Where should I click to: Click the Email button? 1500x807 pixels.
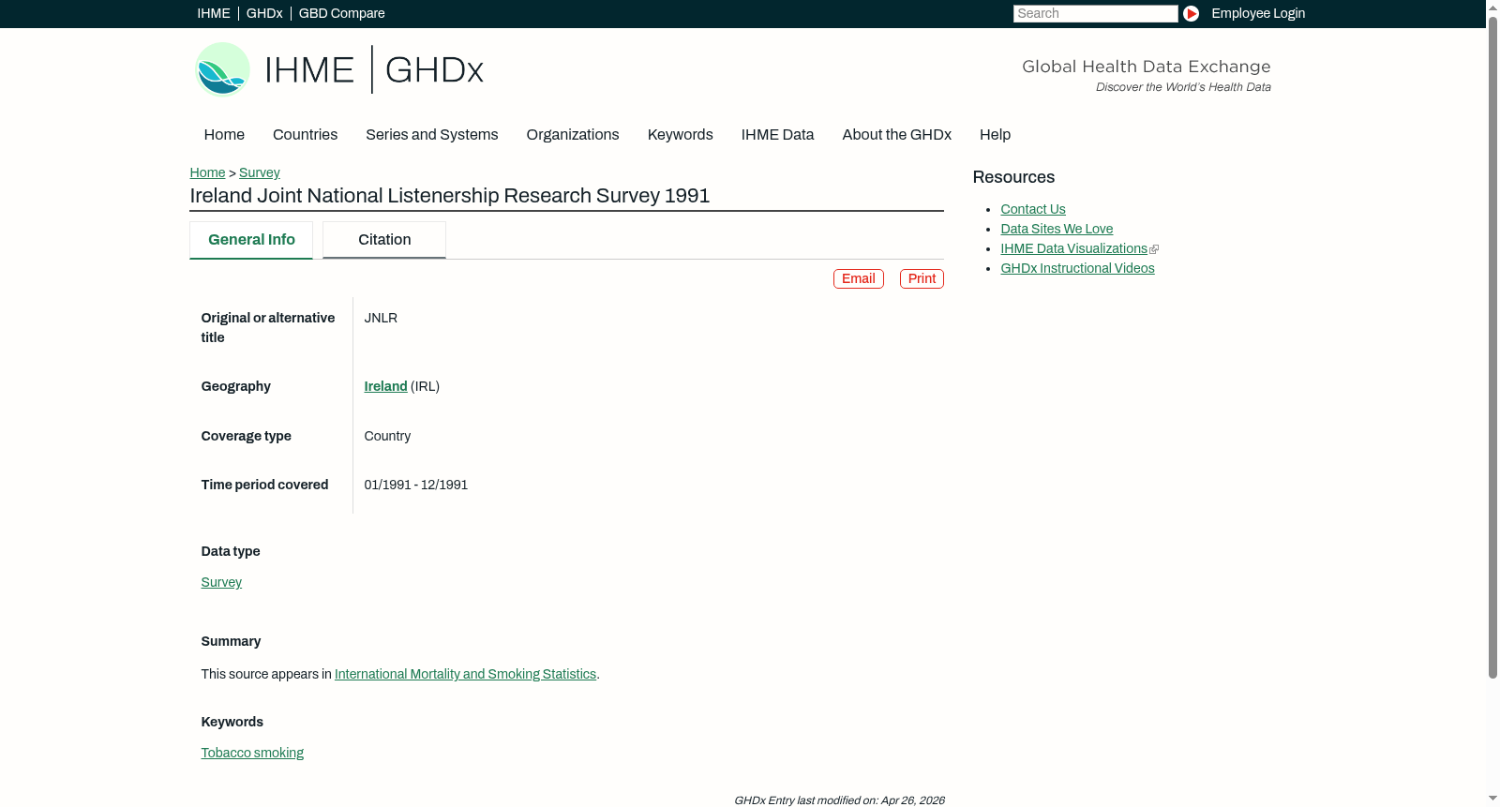point(859,279)
